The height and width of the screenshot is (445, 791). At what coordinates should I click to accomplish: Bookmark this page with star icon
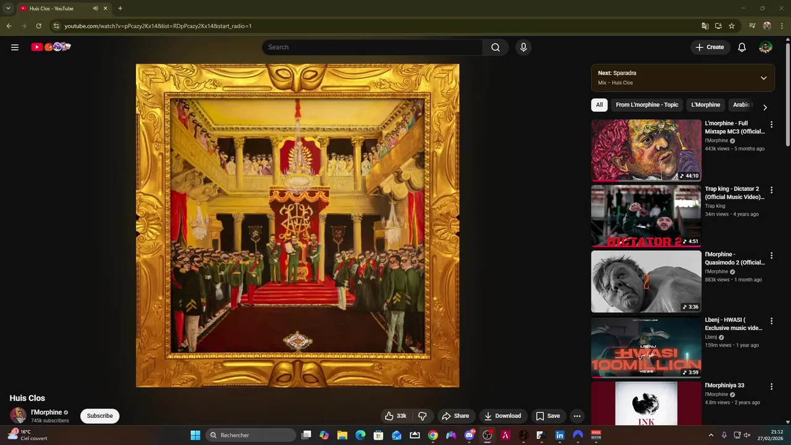pos(732,26)
